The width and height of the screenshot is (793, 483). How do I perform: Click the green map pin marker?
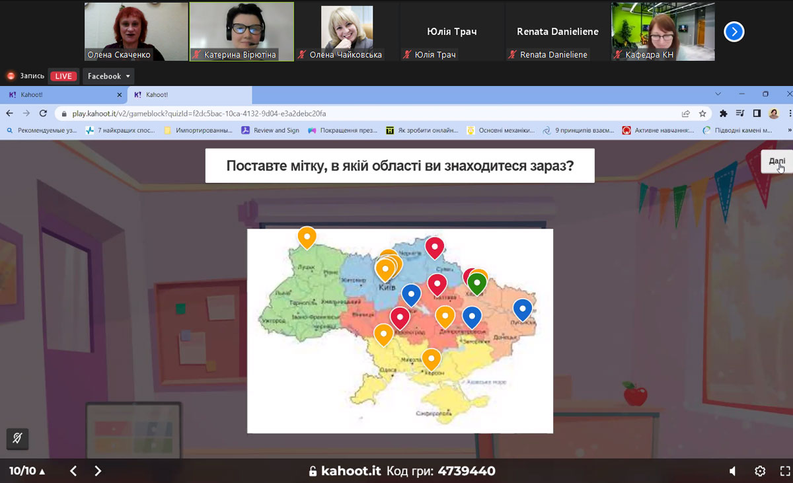click(x=477, y=283)
